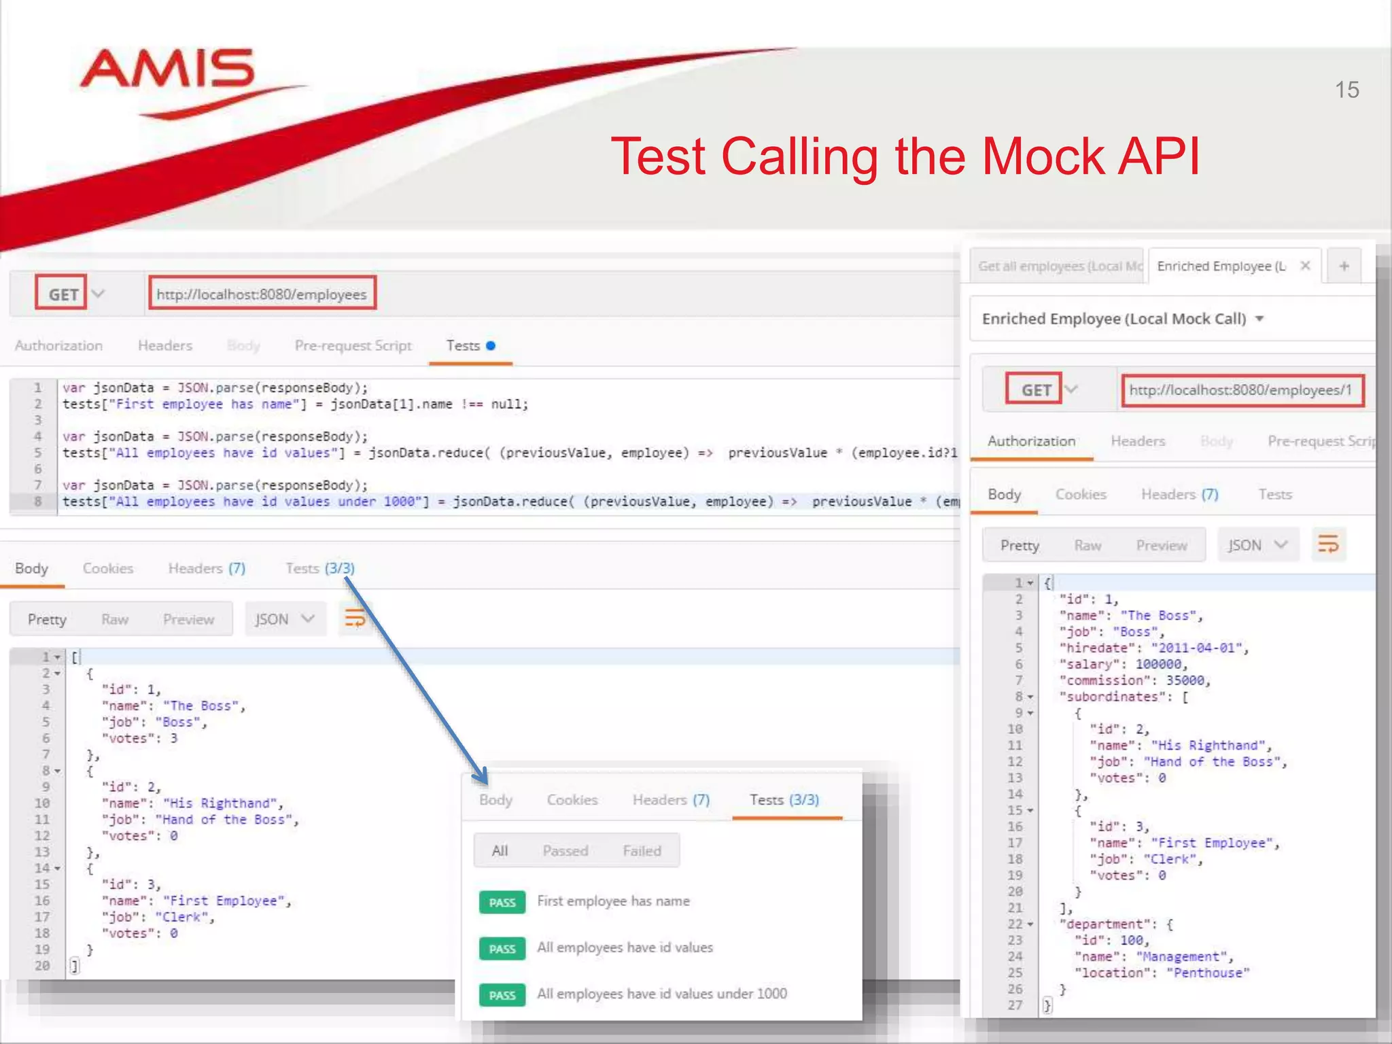The height and width of the screenshot is (1044, 1392).
Task: Expand the Enriched Employee (Local Mock Call) name dropdown
Action: (1259, 319)
